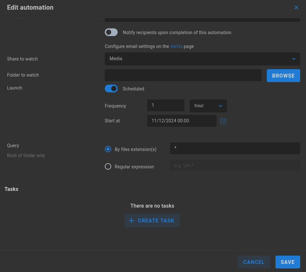
Task: Edit the files extension filter field
Action: point(235,148)
